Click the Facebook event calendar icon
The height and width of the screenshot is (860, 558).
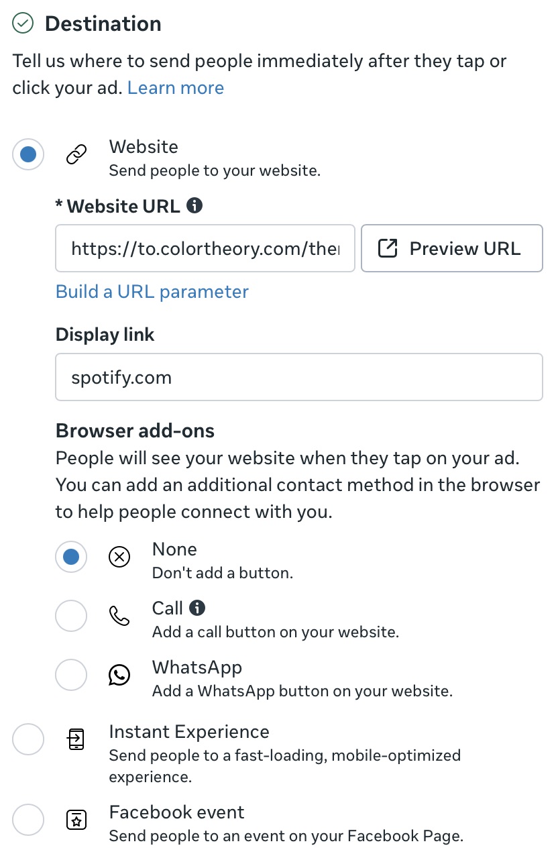tap(76, 820)
